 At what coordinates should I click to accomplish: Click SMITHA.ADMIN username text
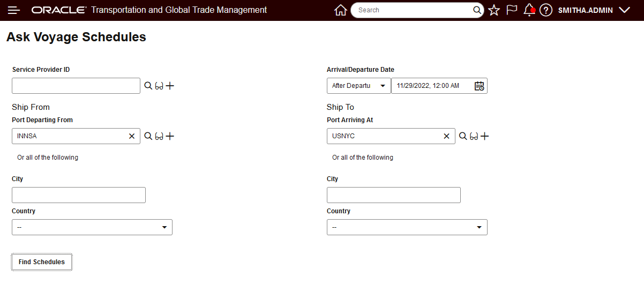[585, 10]
